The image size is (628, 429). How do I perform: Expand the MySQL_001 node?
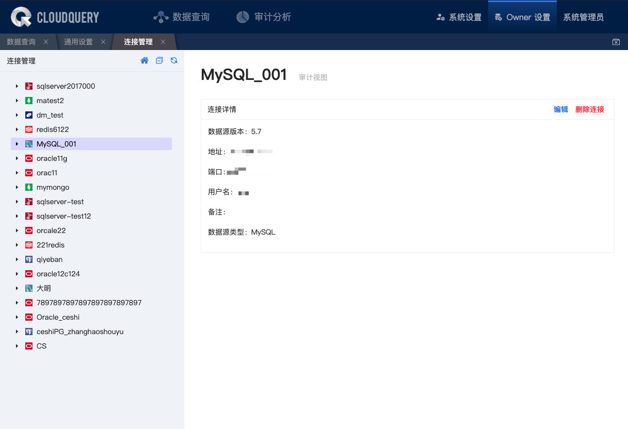coord(17,144)
